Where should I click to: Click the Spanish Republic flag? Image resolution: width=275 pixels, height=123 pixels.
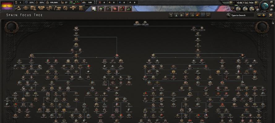tap(7, 6)
